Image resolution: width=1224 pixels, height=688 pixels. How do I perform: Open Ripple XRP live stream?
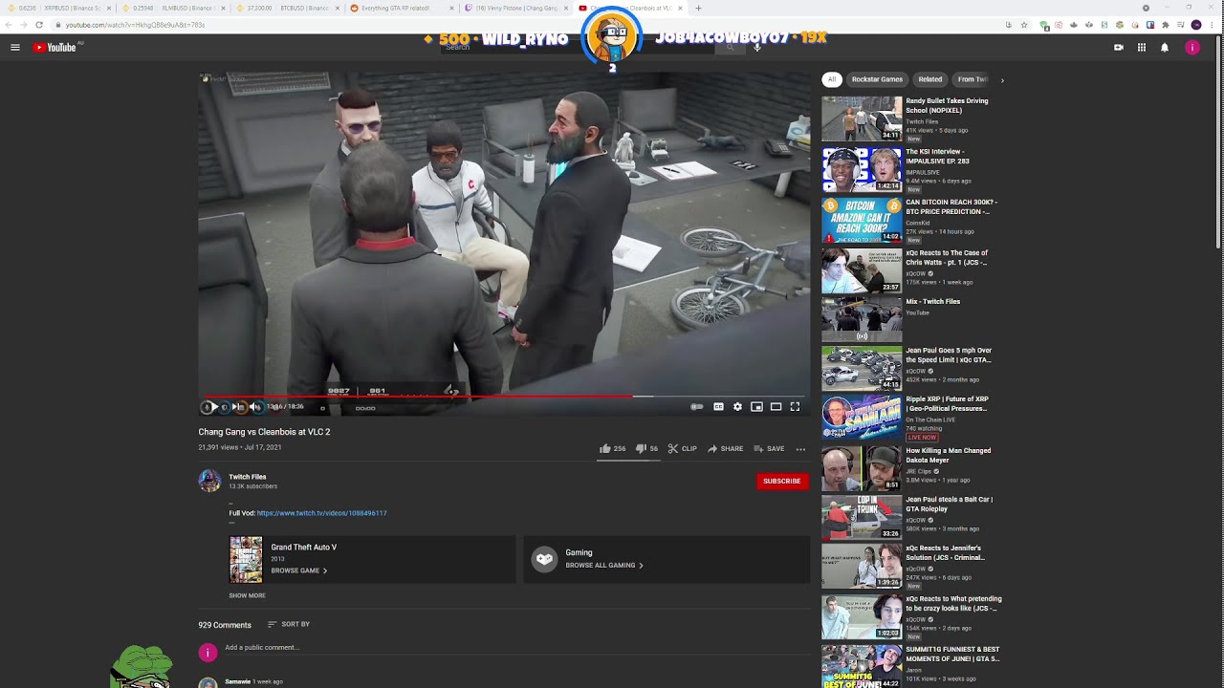click(948, 403)
